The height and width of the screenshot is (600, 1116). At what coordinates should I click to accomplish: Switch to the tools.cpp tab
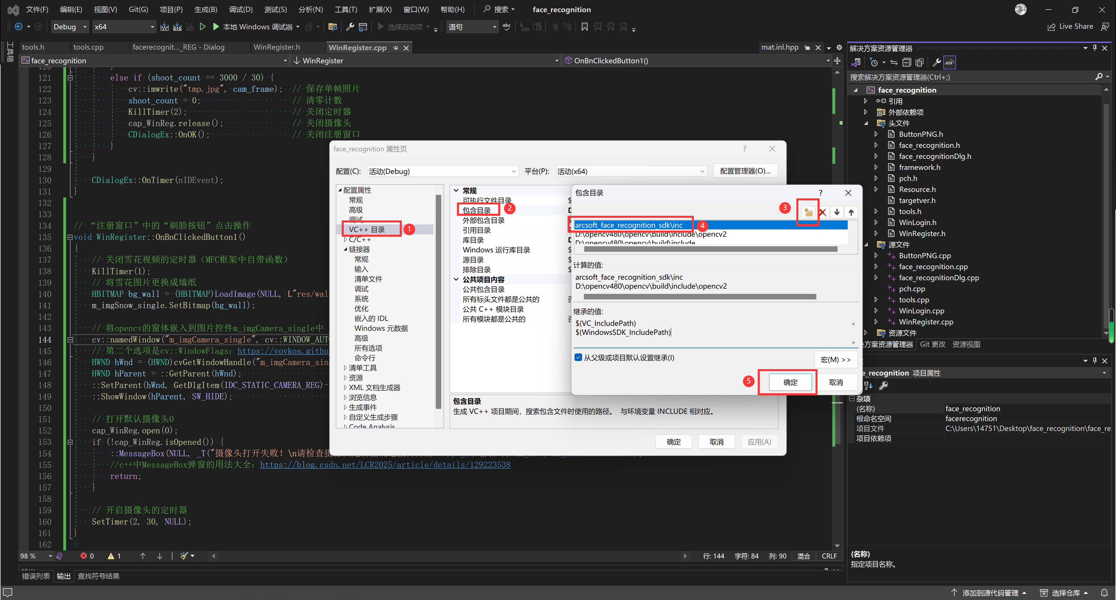coord(88,47)
